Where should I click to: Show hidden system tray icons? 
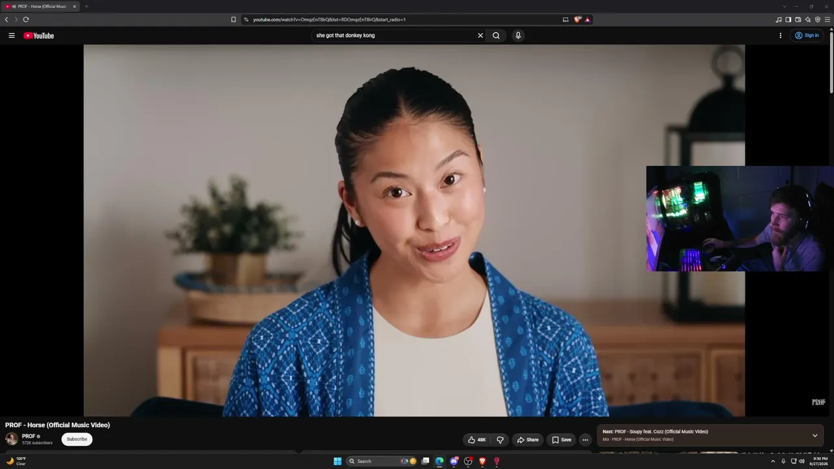pyautogui.click(x=773, y=461)
